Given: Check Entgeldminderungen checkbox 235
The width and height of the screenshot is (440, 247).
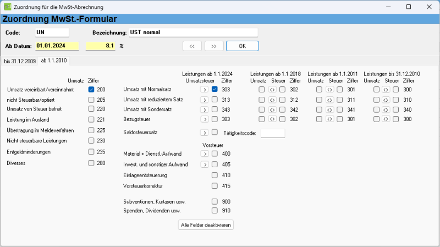Looking at the screenshot, I should tap(91, 152).
